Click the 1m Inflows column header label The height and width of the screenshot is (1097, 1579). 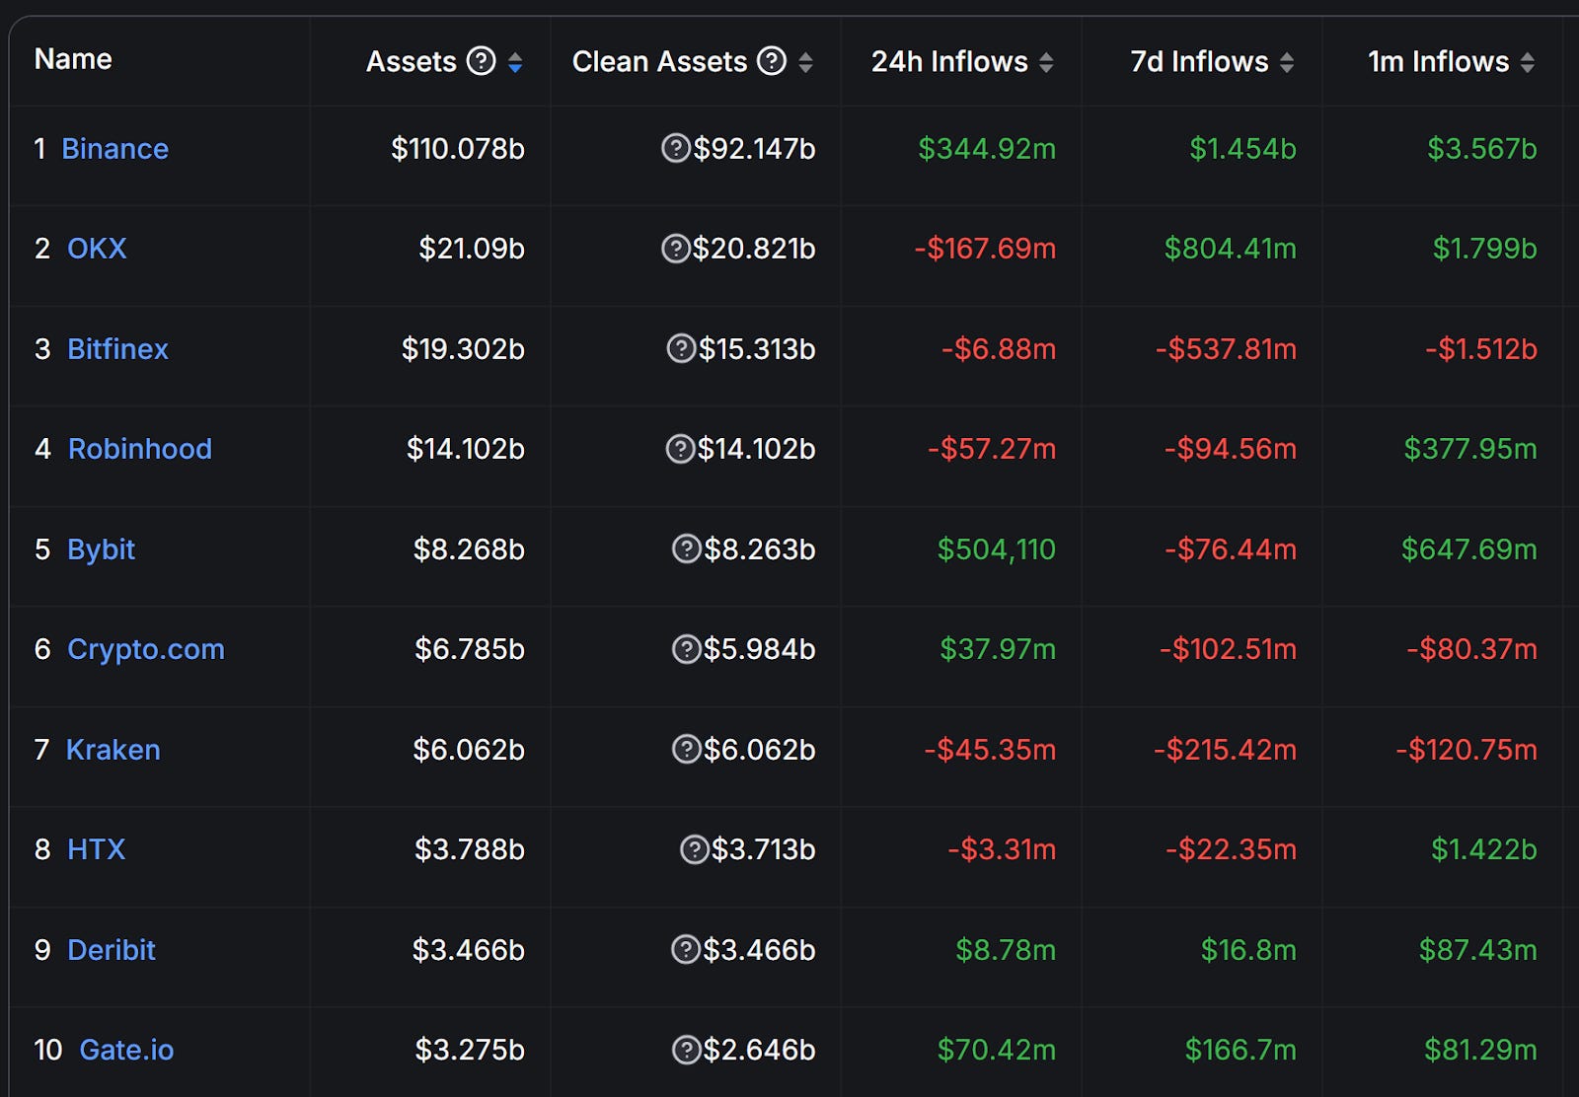coord(1438,61)
